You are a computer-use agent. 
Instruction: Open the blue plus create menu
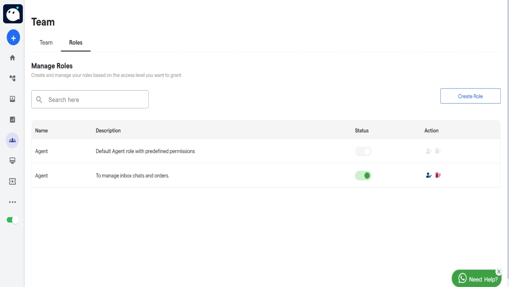pyautogui.click(x=13, y=37)
